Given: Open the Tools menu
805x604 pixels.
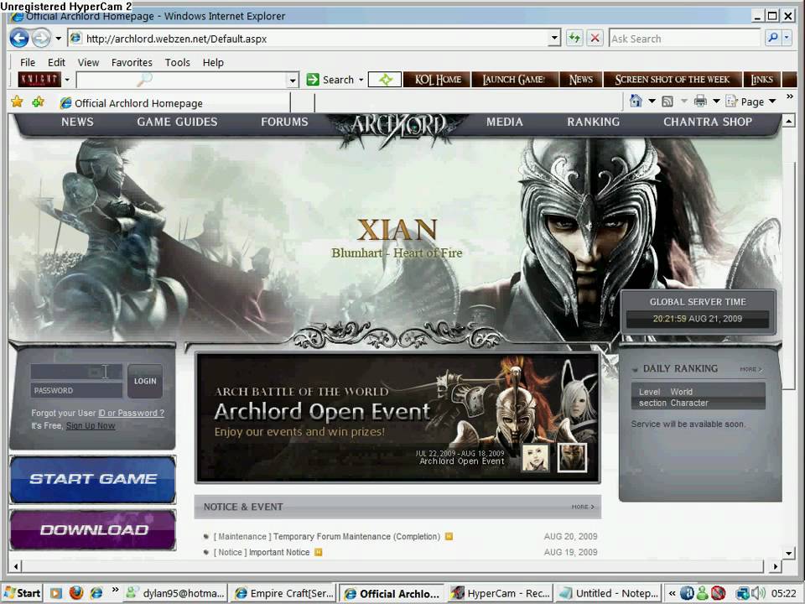Looking at the screenshot, I should [x=178, y=62].
